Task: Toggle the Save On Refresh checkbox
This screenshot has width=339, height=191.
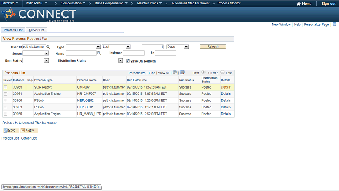Action: pos(128,60)
